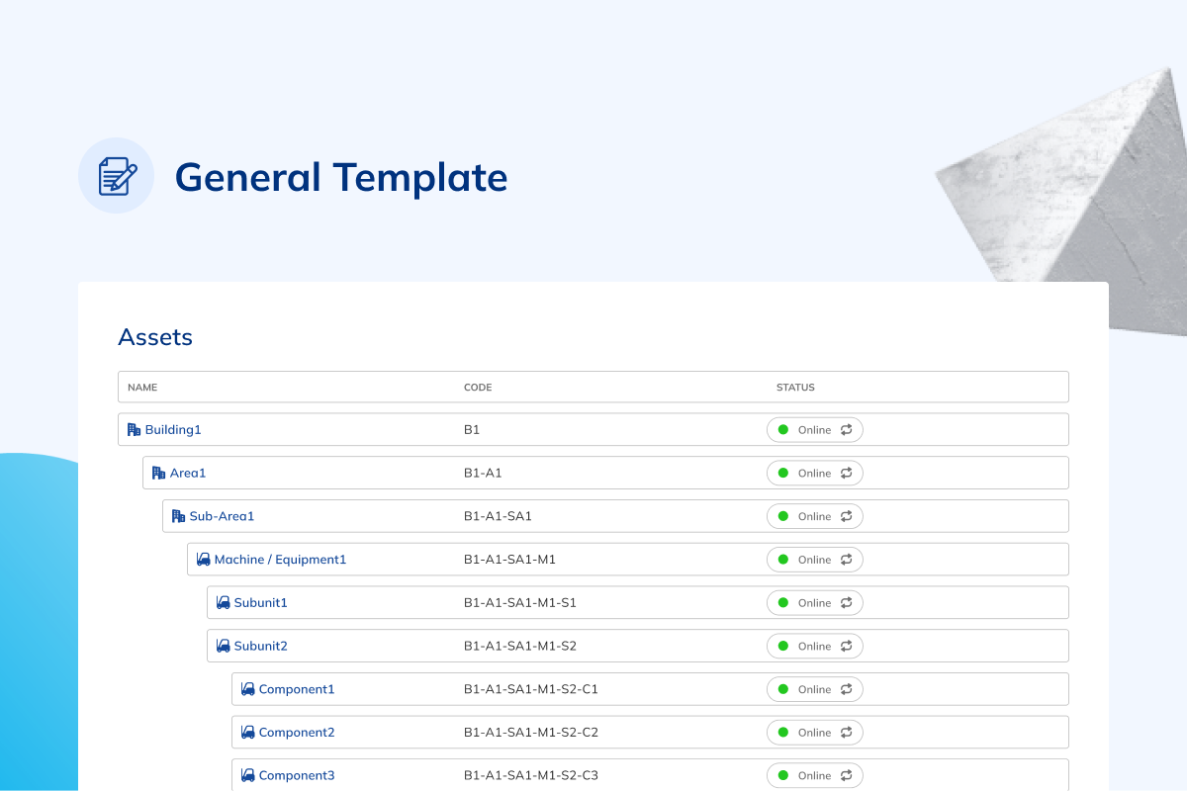This screenshot has width=1187, height=791.
Task: Click the code B1-A1-SA1-M1-S2-C2
Action: click(x=531, y=733)
